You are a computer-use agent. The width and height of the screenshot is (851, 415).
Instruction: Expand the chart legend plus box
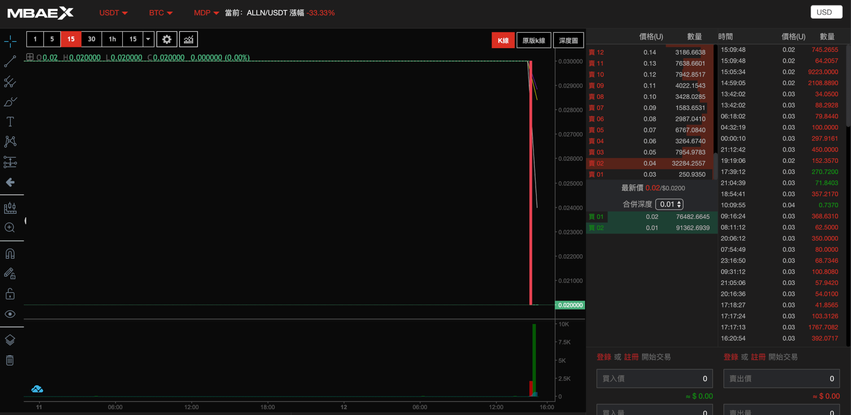30,57
